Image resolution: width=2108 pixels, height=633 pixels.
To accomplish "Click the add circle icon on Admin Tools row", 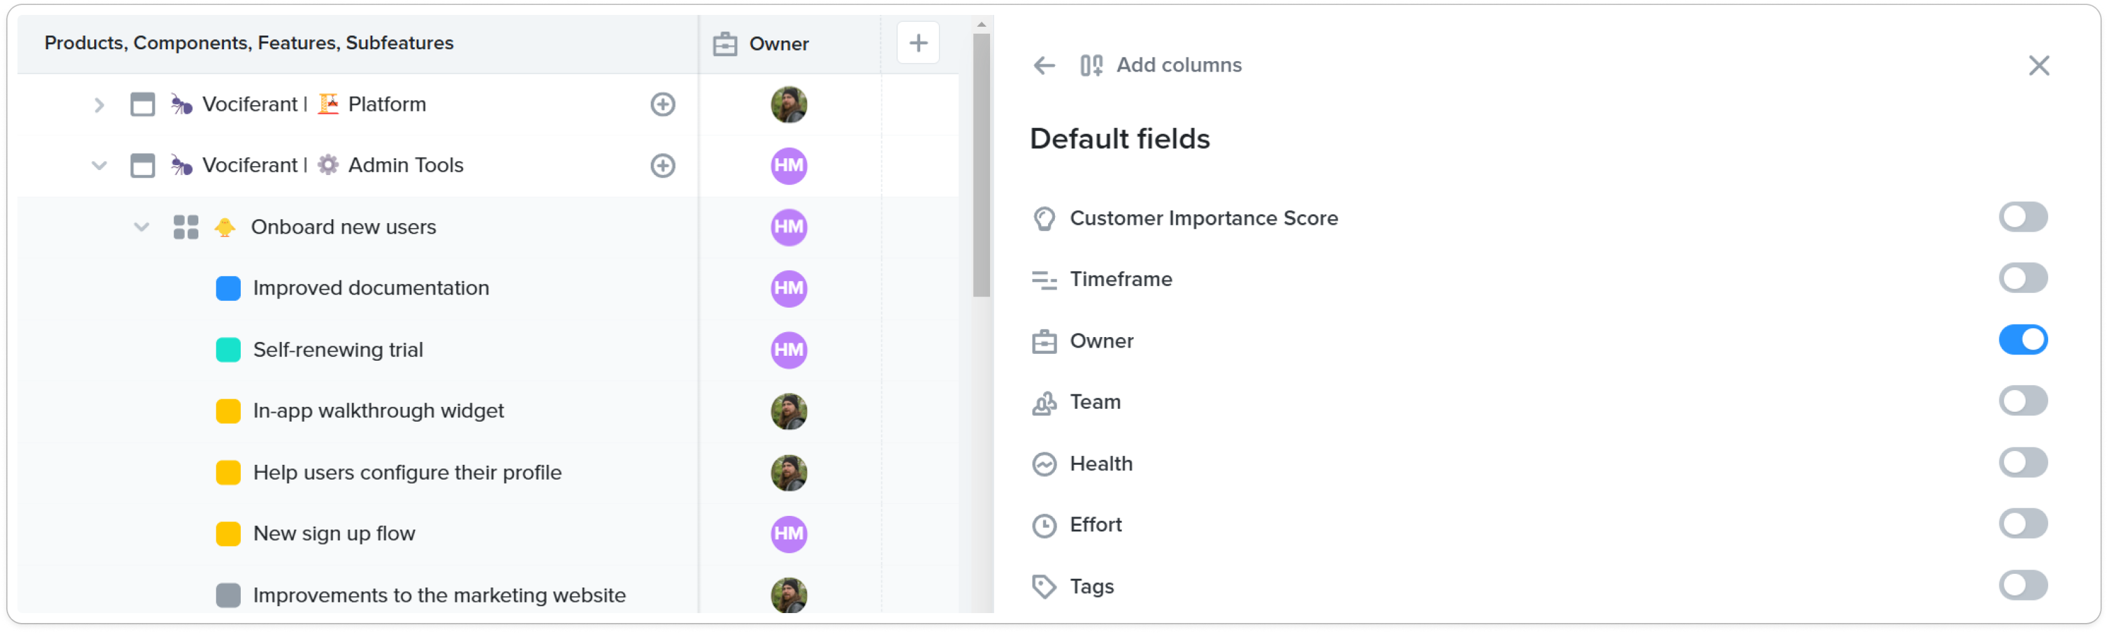I will 663,166.
